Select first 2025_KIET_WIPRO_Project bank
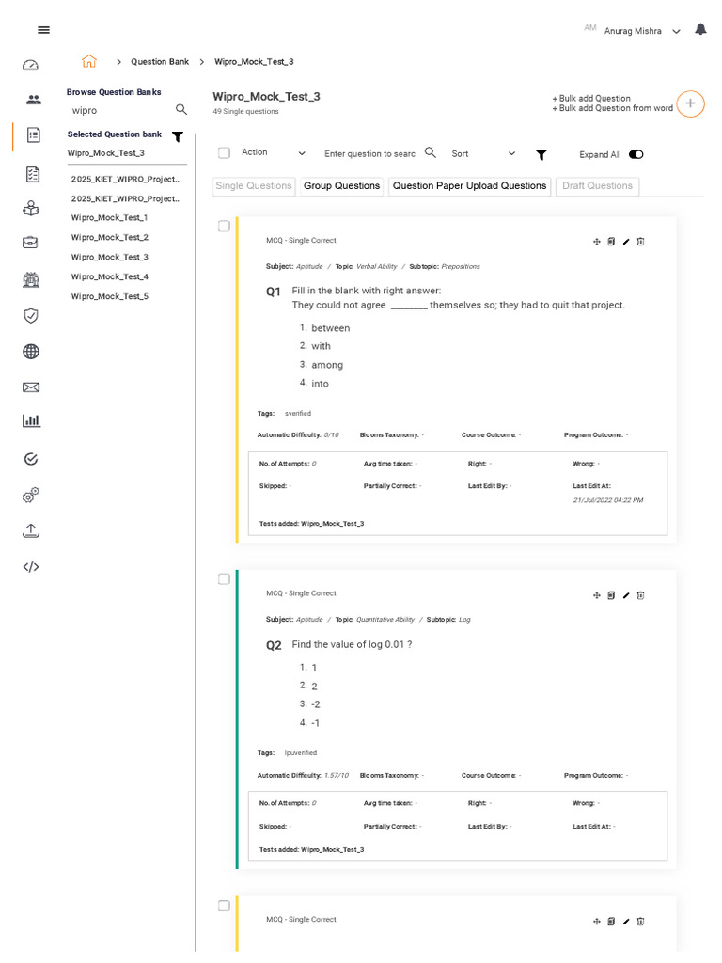The width and height of the screenshot is (722, 963). [x=126, y=179]
